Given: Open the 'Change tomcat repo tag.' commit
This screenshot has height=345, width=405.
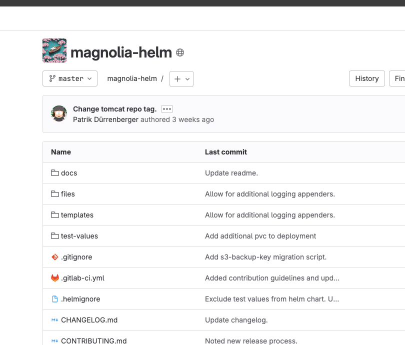Looking at the screenshot, I should coord(114,109).
